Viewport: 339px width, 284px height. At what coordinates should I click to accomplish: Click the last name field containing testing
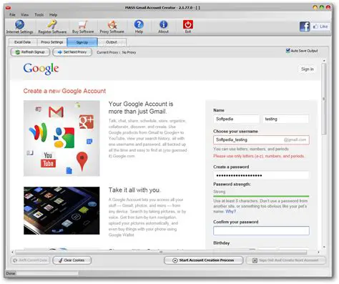tap(285, 119)
